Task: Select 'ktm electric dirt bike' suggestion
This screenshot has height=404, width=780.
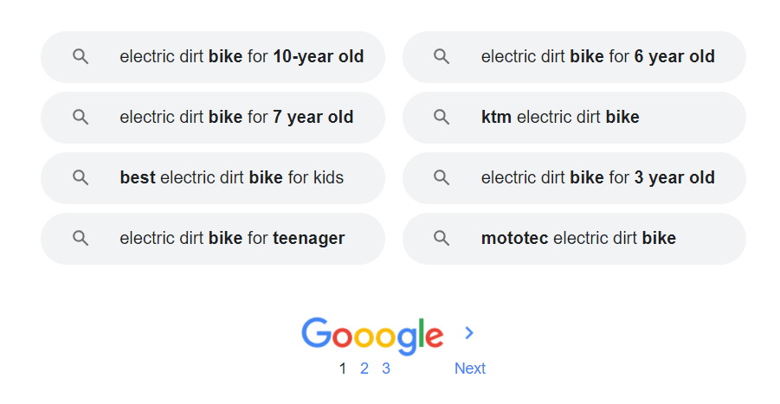Action: pyautogui.click(x=560, y=118)
